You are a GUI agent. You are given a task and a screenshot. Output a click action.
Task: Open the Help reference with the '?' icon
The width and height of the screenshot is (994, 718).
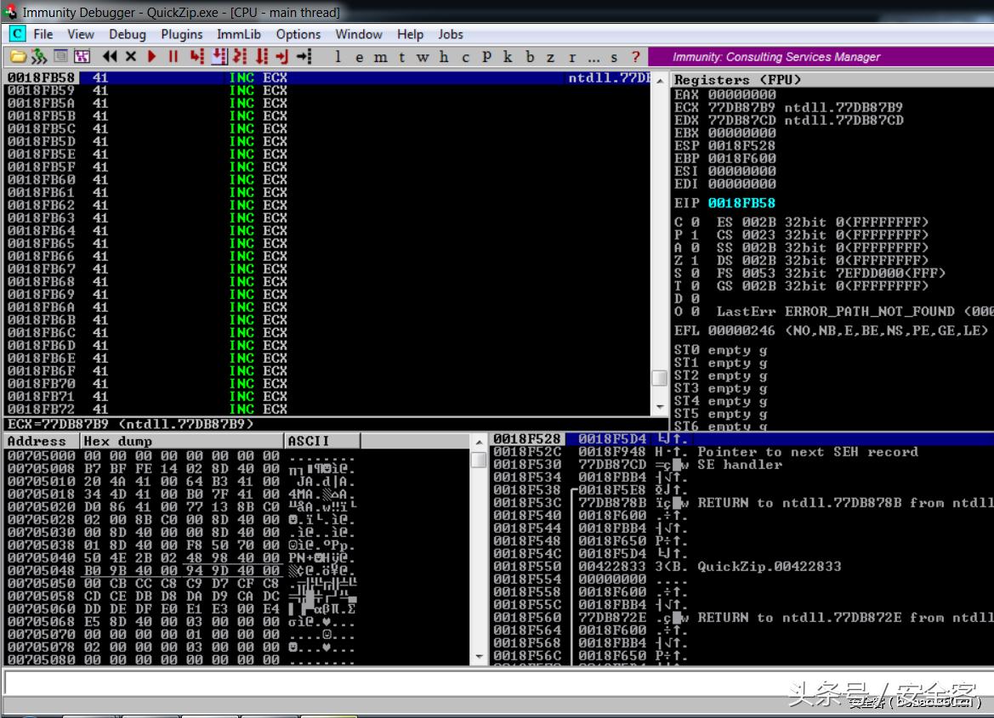point(636,57)
